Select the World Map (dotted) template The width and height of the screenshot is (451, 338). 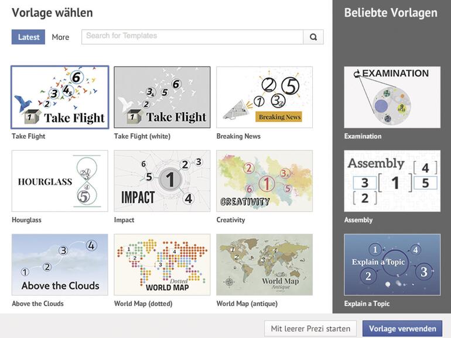pyautogui.click(x=162, y=264)
